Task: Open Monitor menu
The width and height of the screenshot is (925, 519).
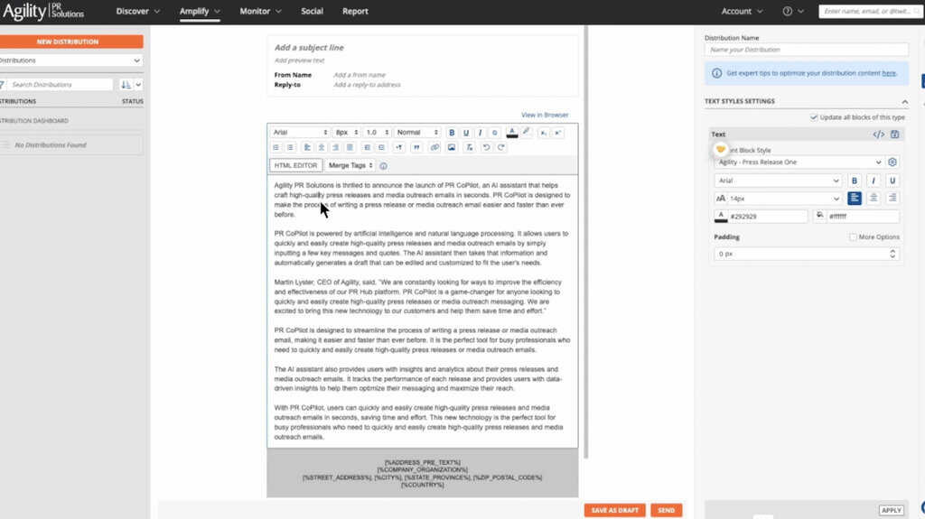Action: (x=260, y=11)
